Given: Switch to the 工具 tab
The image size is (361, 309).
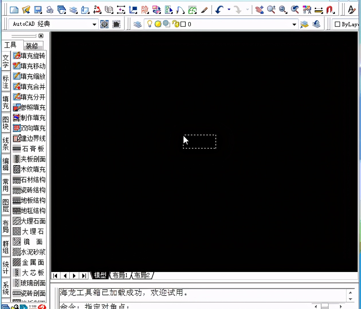Looking at the screenshot, I should click(x=10, y=45).
